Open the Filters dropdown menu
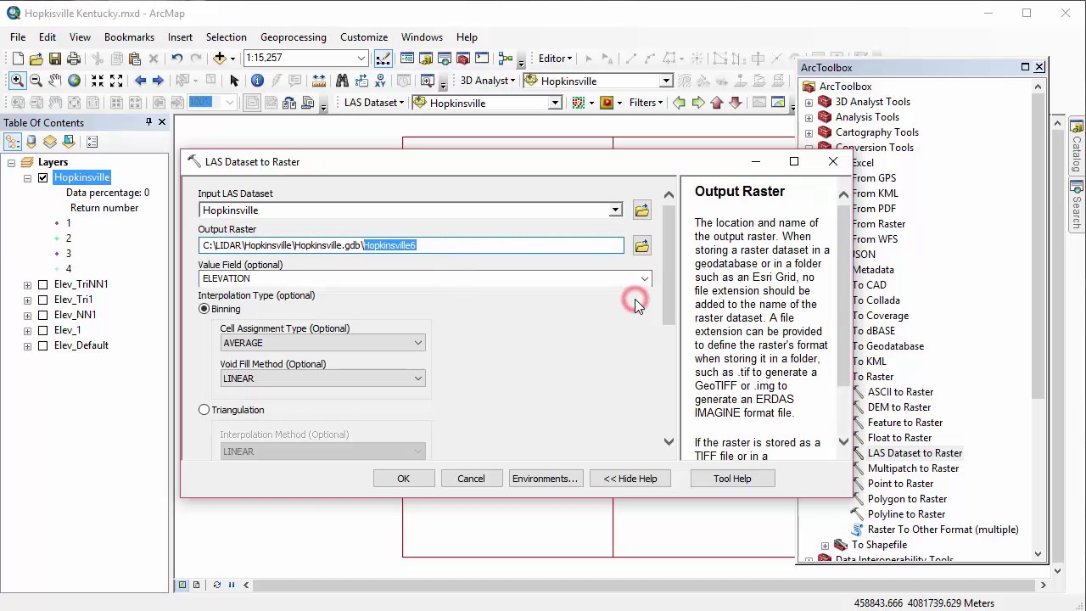Image resolution: width=1086 pixels, height=611 pixels. tap(647, 103)
